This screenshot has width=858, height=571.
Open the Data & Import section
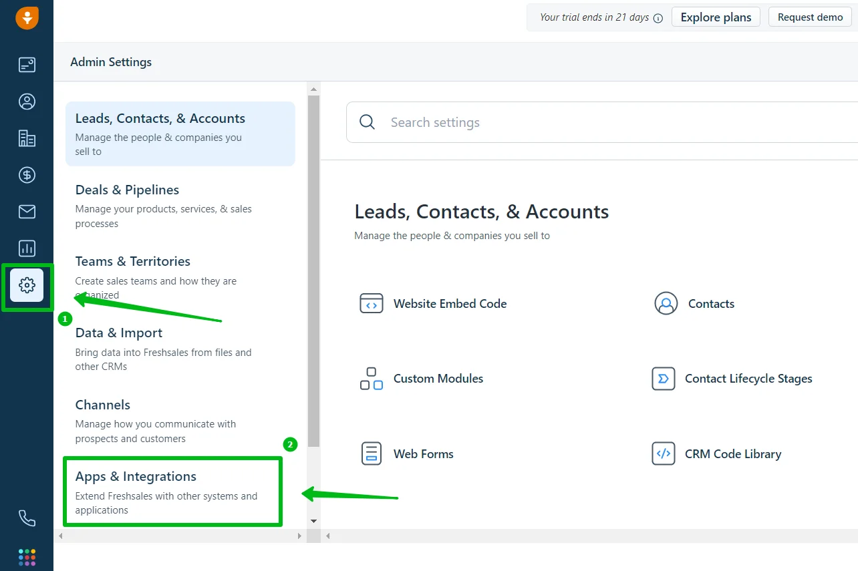(x=119, y=333)
